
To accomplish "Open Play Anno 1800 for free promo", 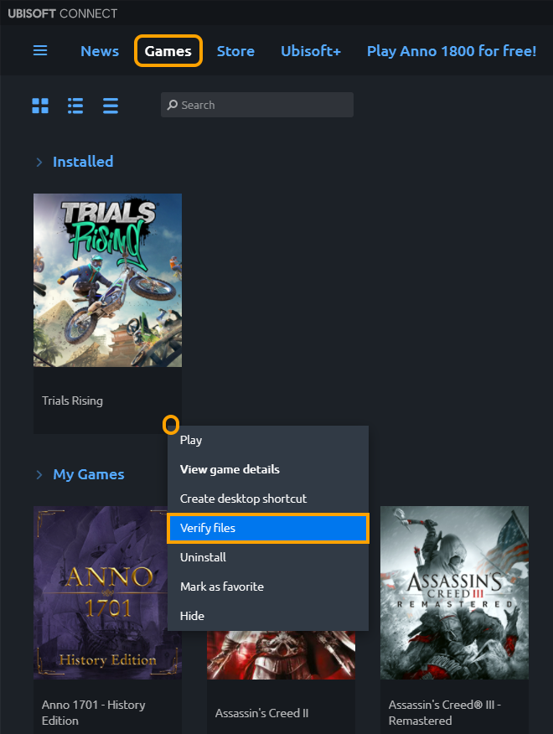I will click(452, 51).
